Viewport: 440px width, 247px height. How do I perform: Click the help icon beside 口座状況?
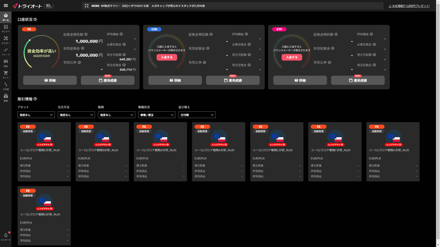35,20
